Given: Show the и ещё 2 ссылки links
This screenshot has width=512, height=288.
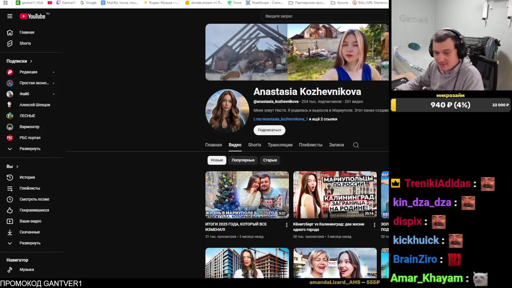Looking at the screenshot, I should (323, 119).
